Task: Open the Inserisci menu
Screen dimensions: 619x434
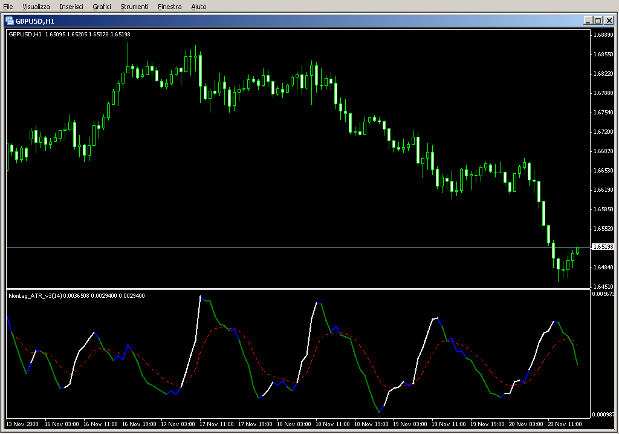Action: (71, 7)
